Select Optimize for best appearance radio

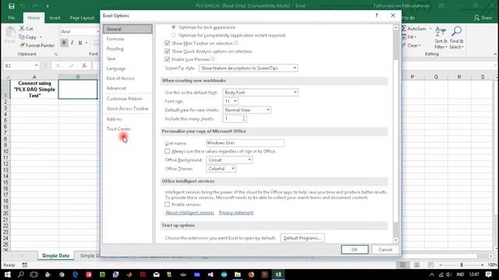(173, 27)
